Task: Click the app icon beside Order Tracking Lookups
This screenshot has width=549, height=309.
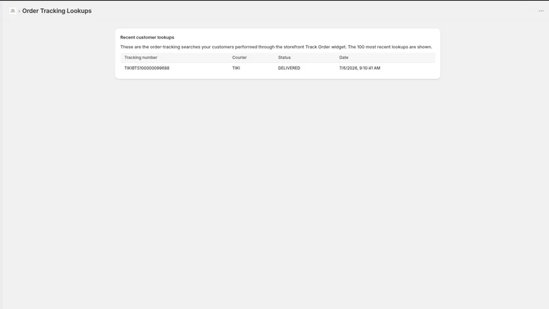Action: tap(12, 11)
